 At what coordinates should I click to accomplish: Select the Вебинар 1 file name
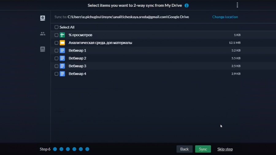(78, 51)
